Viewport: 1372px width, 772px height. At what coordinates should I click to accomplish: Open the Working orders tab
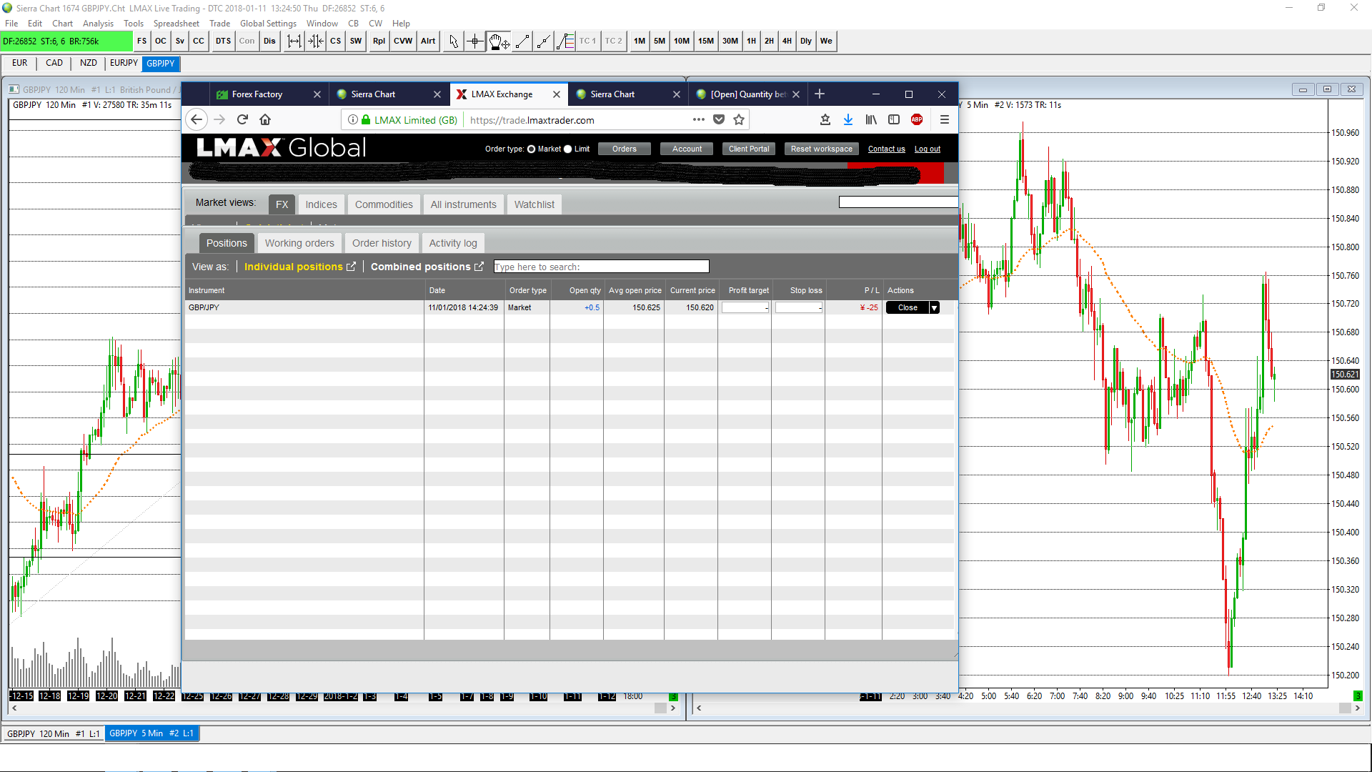pos(299,243)
